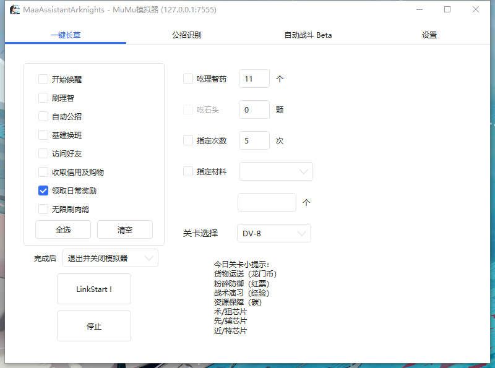Viewport: 495px width, 368px height.
Task: Click the 全选 button
Action: [x=62, y=229]
